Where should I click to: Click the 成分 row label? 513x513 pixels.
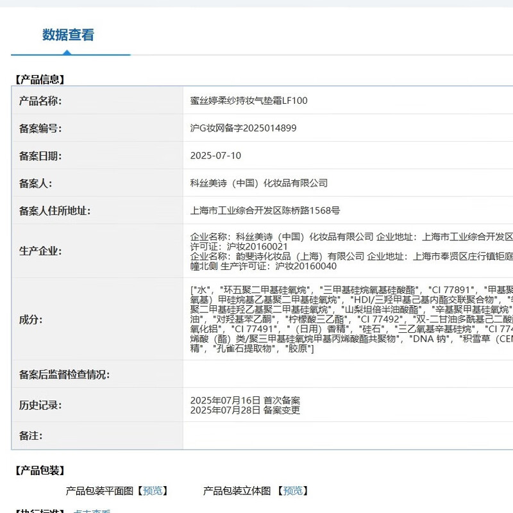coord(31,319)
